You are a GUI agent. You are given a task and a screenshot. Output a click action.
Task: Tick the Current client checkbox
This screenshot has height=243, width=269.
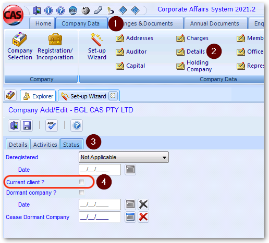click(x=81, y=182)
